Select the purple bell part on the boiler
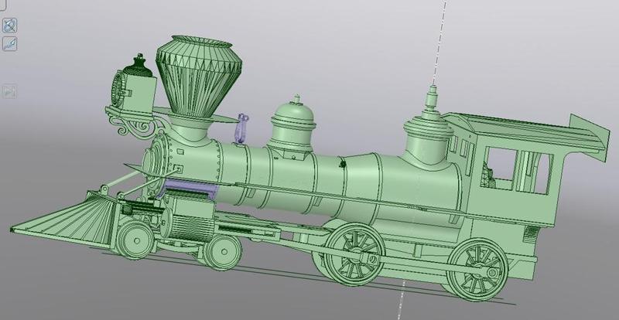The height and width of the screenshot is (320, 619). click(242, 128)
